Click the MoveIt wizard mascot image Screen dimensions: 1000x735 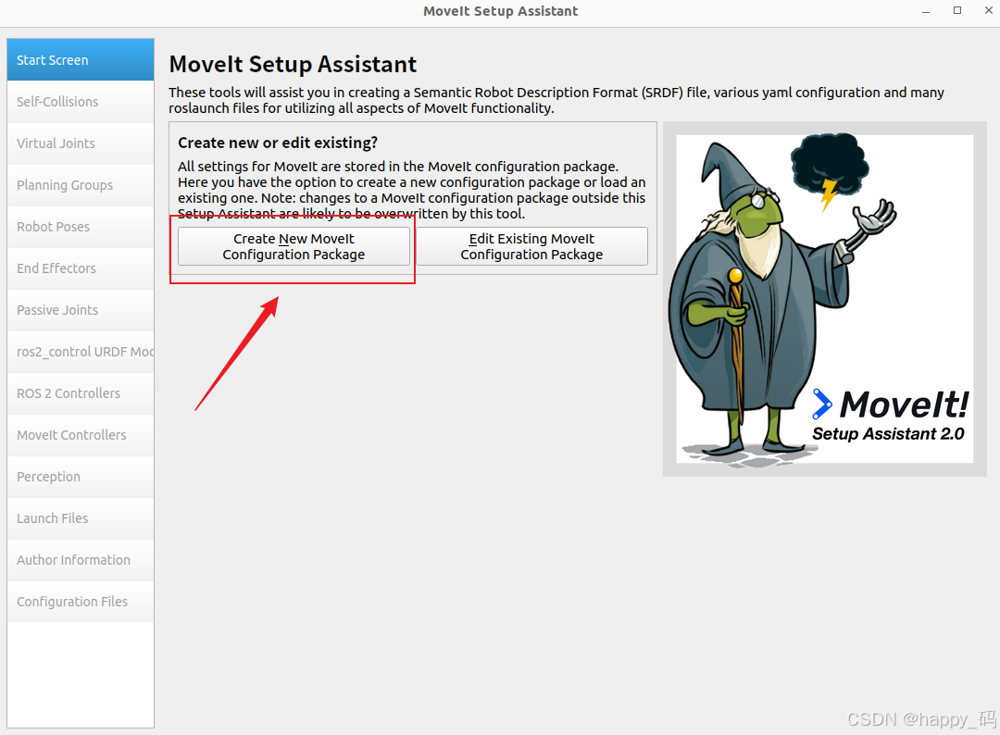[x=825, y=299]
